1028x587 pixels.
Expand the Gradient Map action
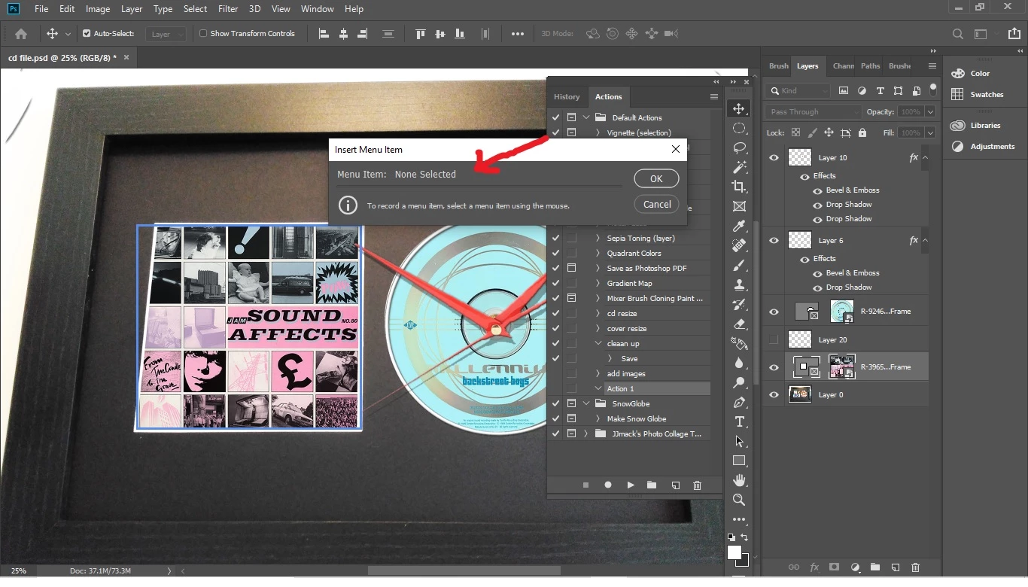[x=598, y=284]
